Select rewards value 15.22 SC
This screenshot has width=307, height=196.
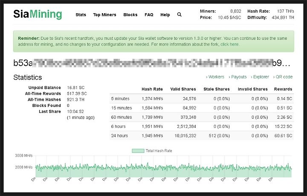click(283, 127)
